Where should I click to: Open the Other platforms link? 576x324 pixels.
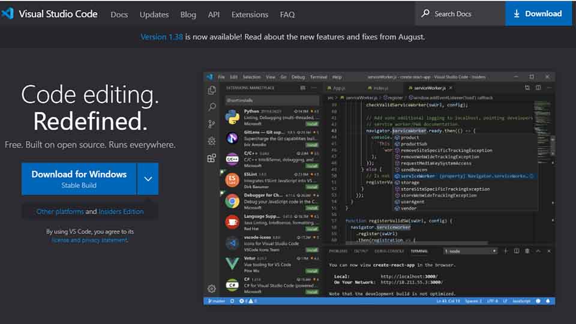click(60, 212)
